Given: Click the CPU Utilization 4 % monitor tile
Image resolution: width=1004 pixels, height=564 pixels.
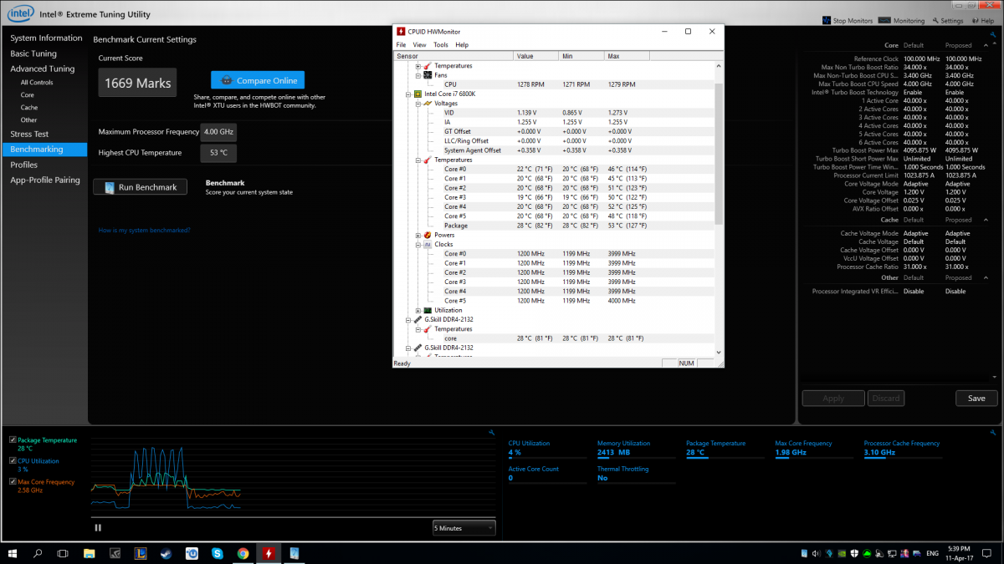Looking at the screenshot, I should [x=548, y=448].
